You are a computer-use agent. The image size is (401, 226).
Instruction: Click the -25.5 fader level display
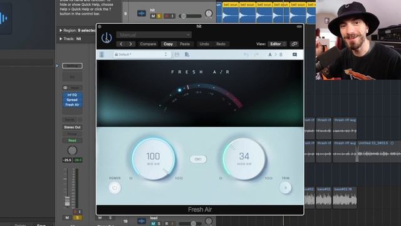(x=67, y=160)
